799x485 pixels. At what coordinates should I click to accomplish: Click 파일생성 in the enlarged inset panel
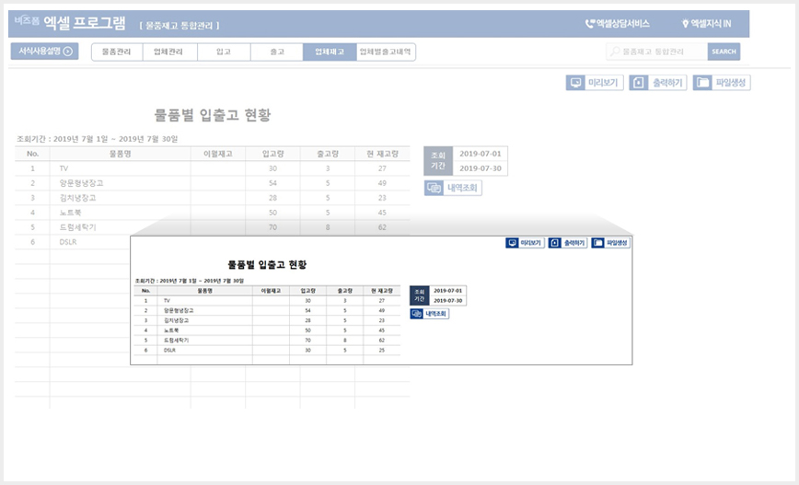pos(610,243)
